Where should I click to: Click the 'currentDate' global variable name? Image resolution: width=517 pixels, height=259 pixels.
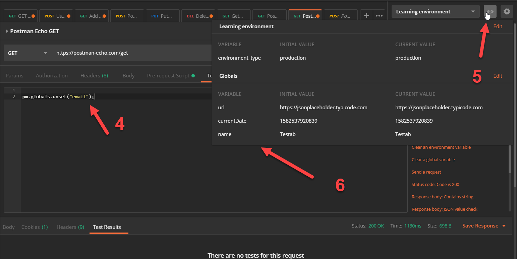(x=232, y=121)
